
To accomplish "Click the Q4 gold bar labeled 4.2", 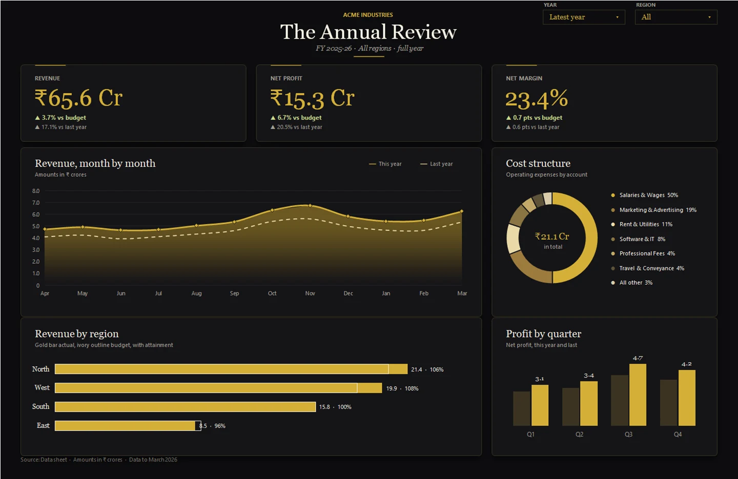I will [x=687, y=398].
